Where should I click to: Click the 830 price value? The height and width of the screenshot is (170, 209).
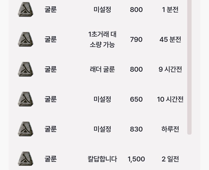click(x=136, y=129)
